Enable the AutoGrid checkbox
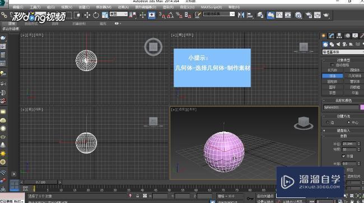This screenshot has height=203, width=364. pos(333,65)
